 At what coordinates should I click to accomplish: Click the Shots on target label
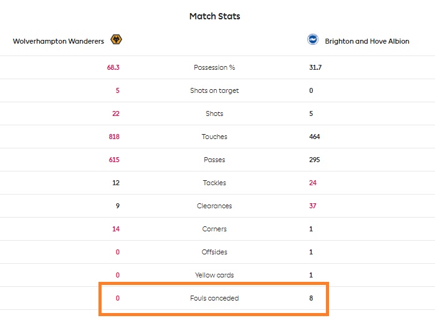pyautogui.click(x=214, y=90)
